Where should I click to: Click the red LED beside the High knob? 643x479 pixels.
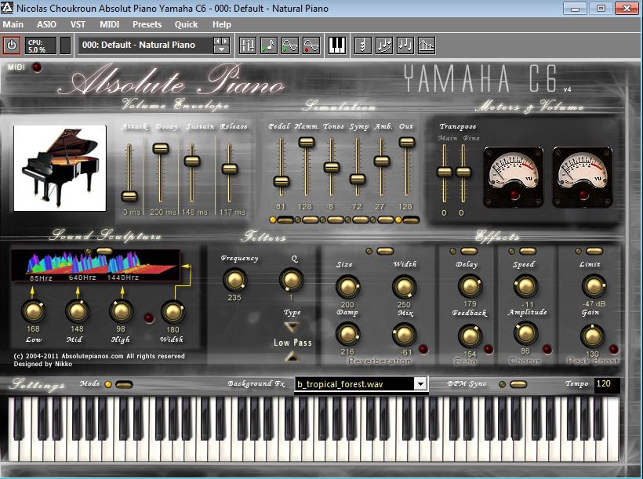149,318
